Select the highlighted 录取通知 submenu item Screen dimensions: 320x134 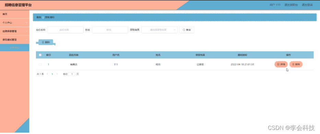point(14,48)
